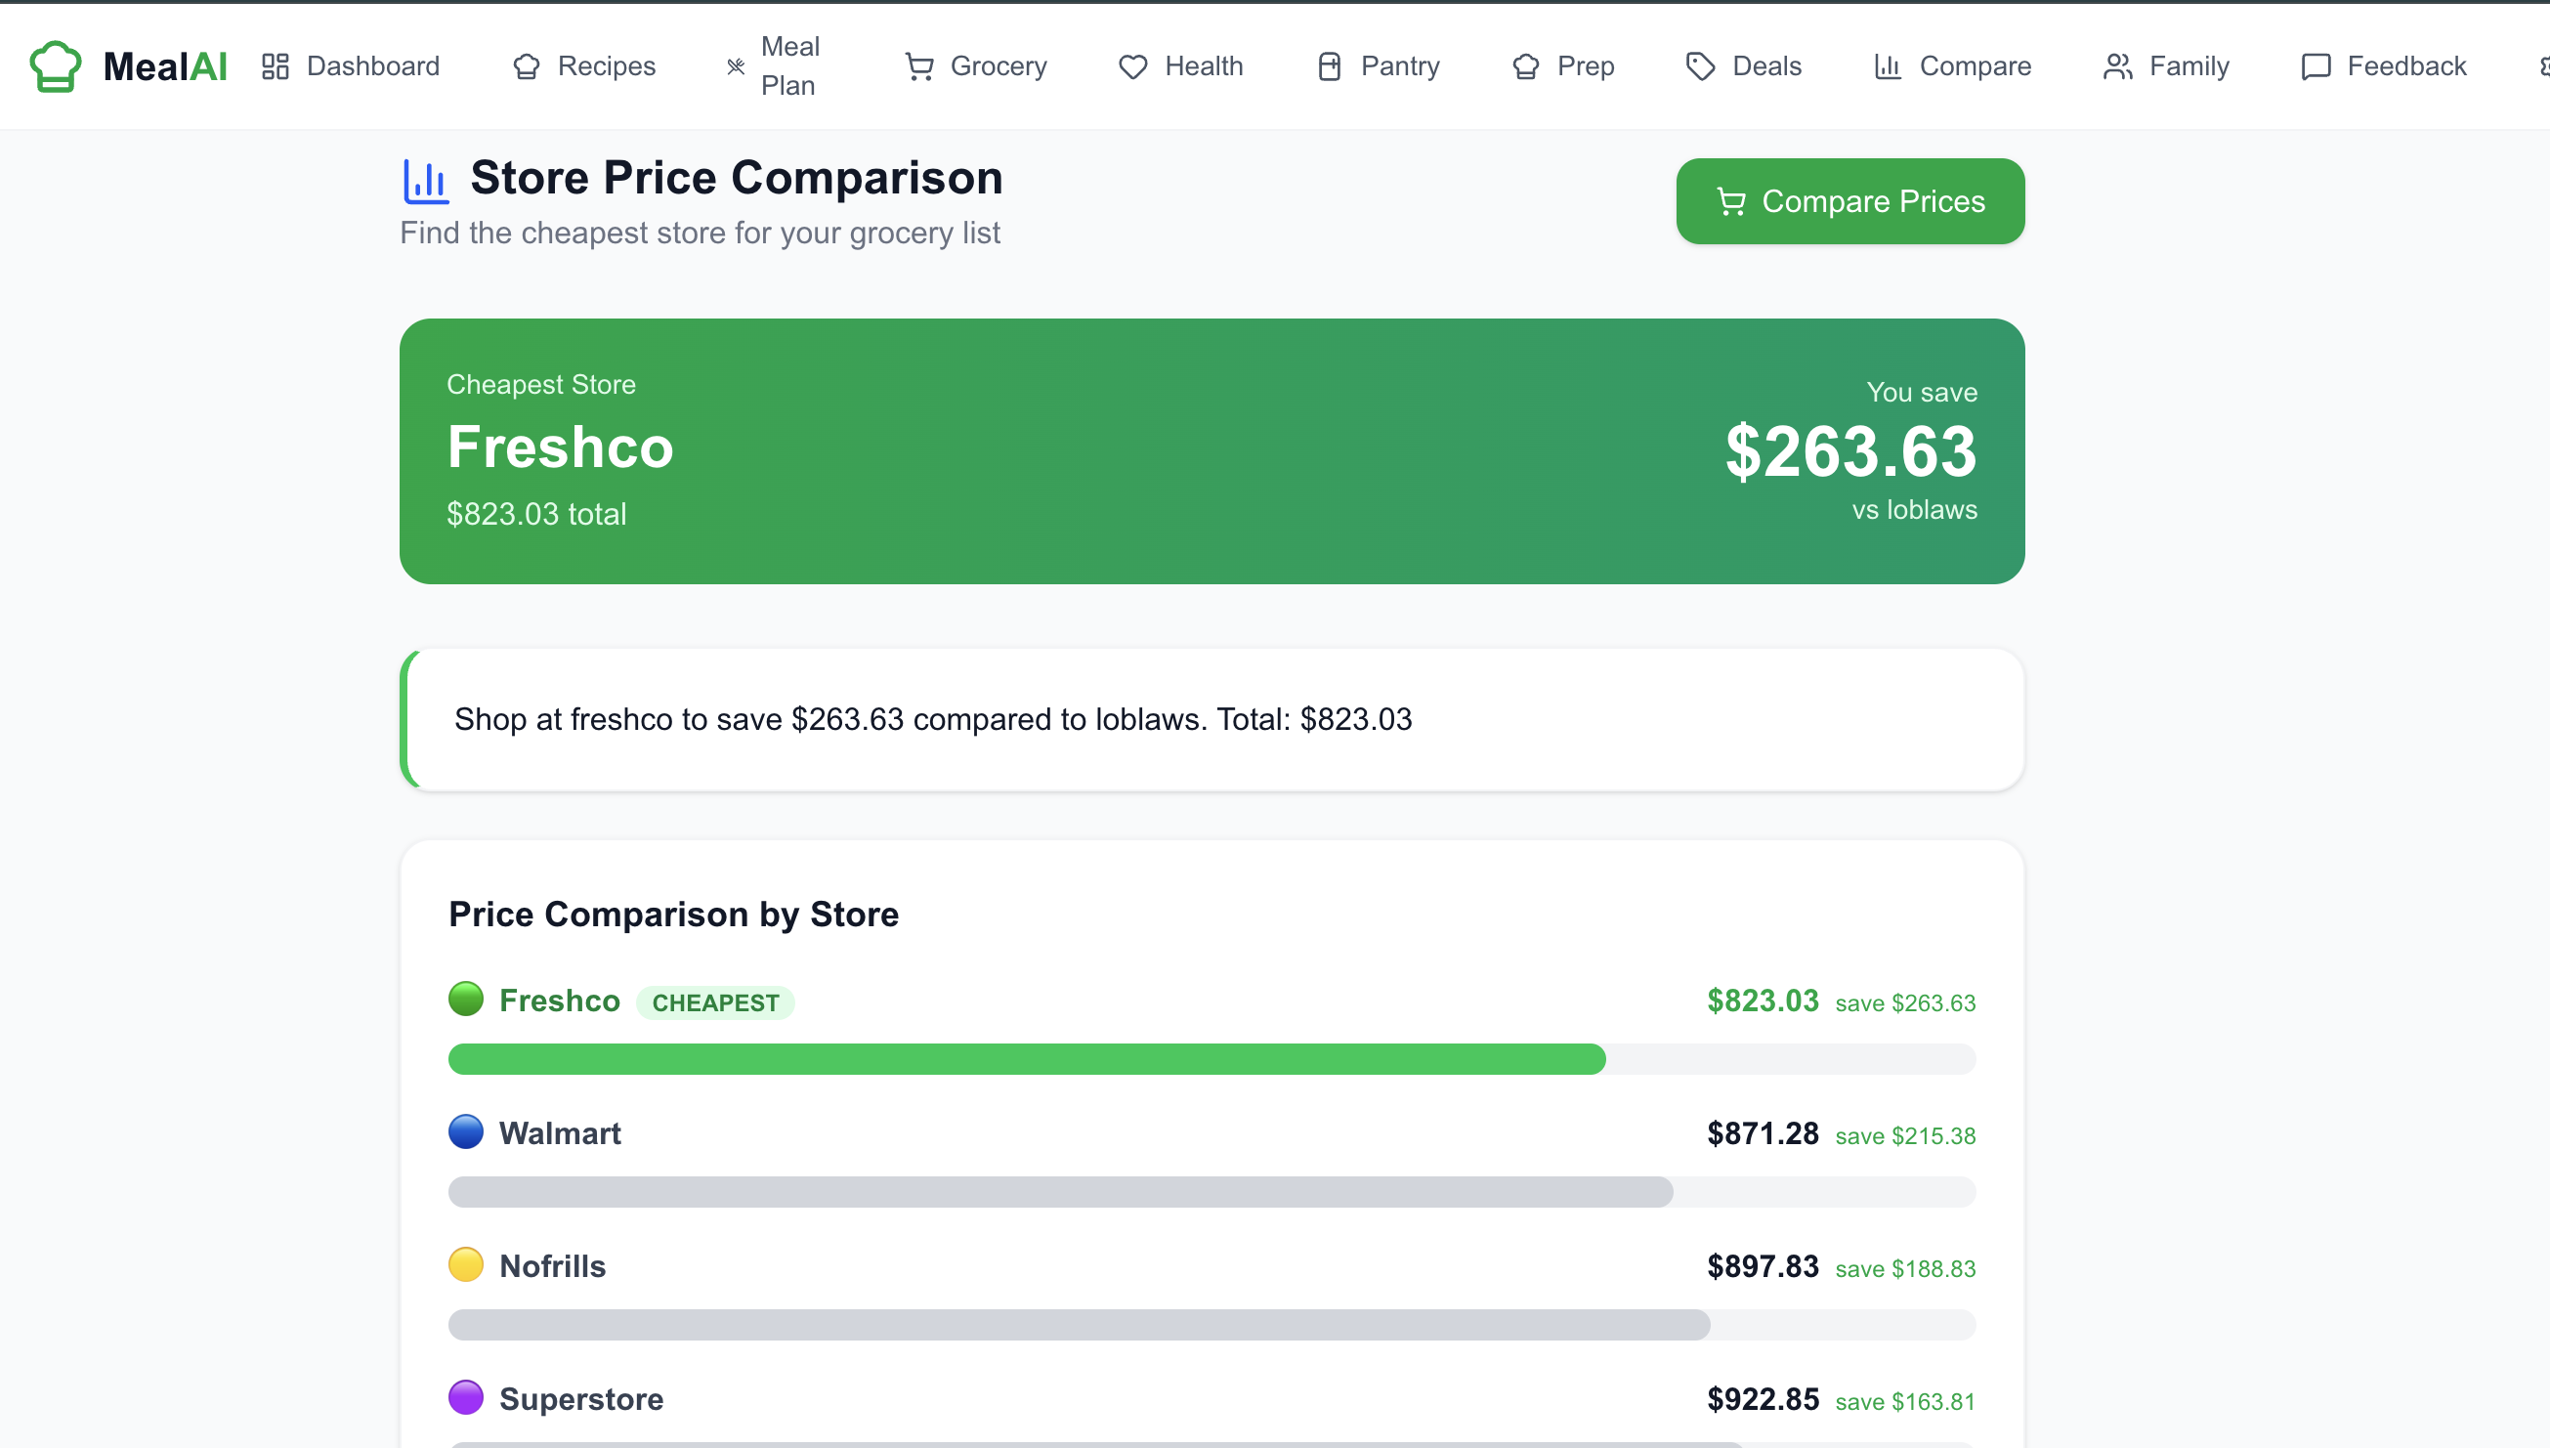Click the Deals tag icon
2550x1448 pixels.
[1701, 66]
